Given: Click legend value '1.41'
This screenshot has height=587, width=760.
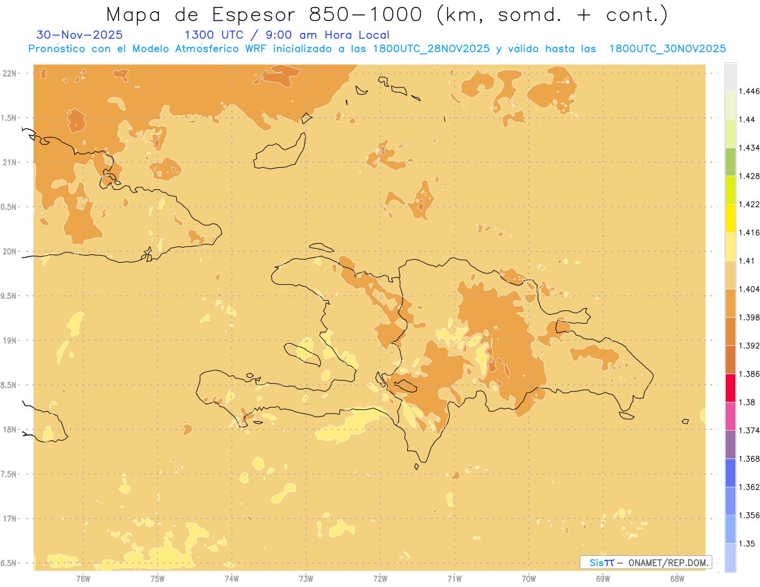Looking at the screenshot, I should (x=747, y=261).
